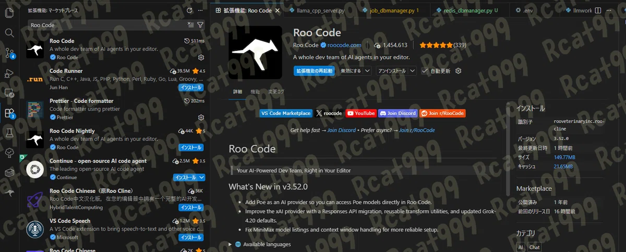Refresh the extensions marketplace list
This screenshot has height=252, width=626.
pyautogui.click(x=189, y=10)
